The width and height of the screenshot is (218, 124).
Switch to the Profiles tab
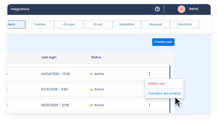[x=40, y=25]
